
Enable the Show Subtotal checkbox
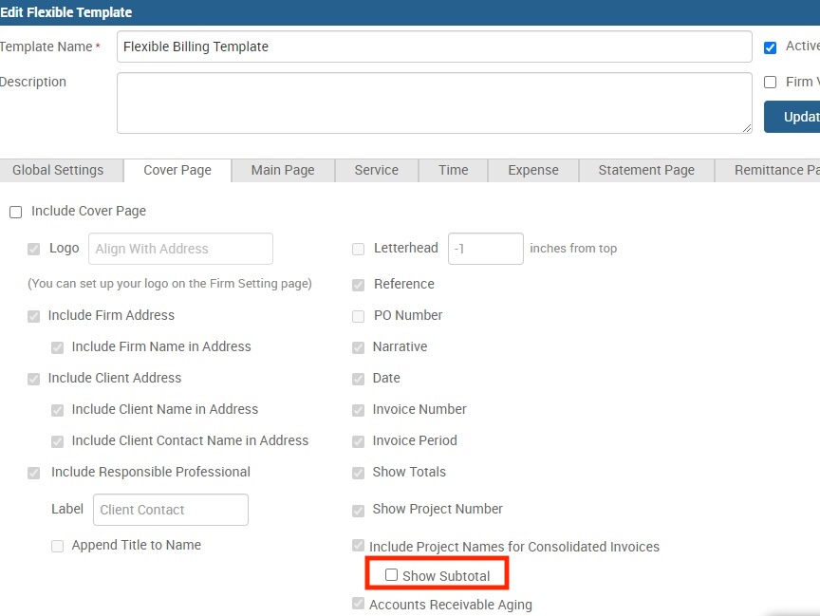coord(391,574)
